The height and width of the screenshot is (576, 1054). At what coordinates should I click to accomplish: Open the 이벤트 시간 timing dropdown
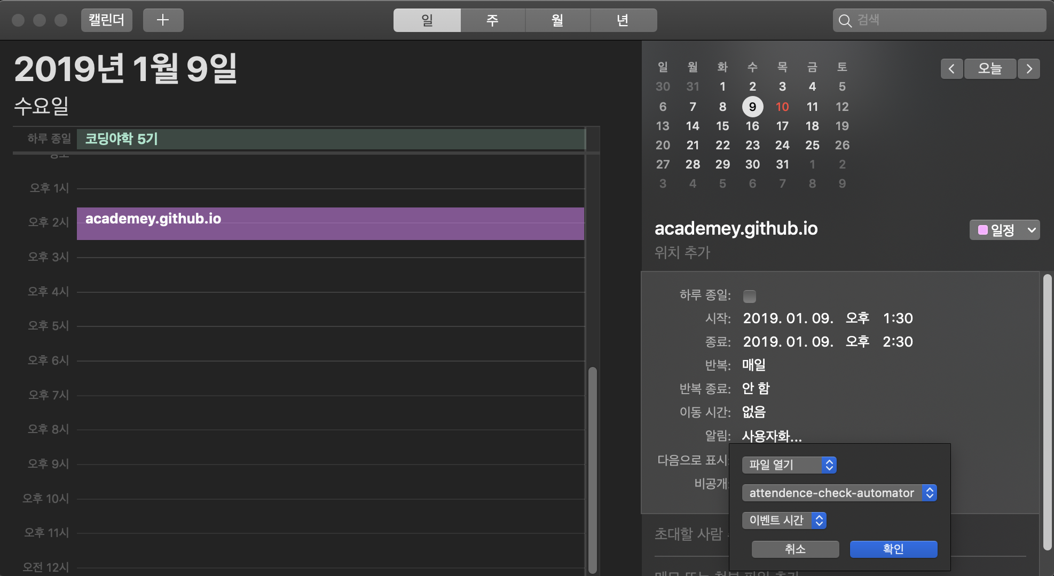pos(783,520)
